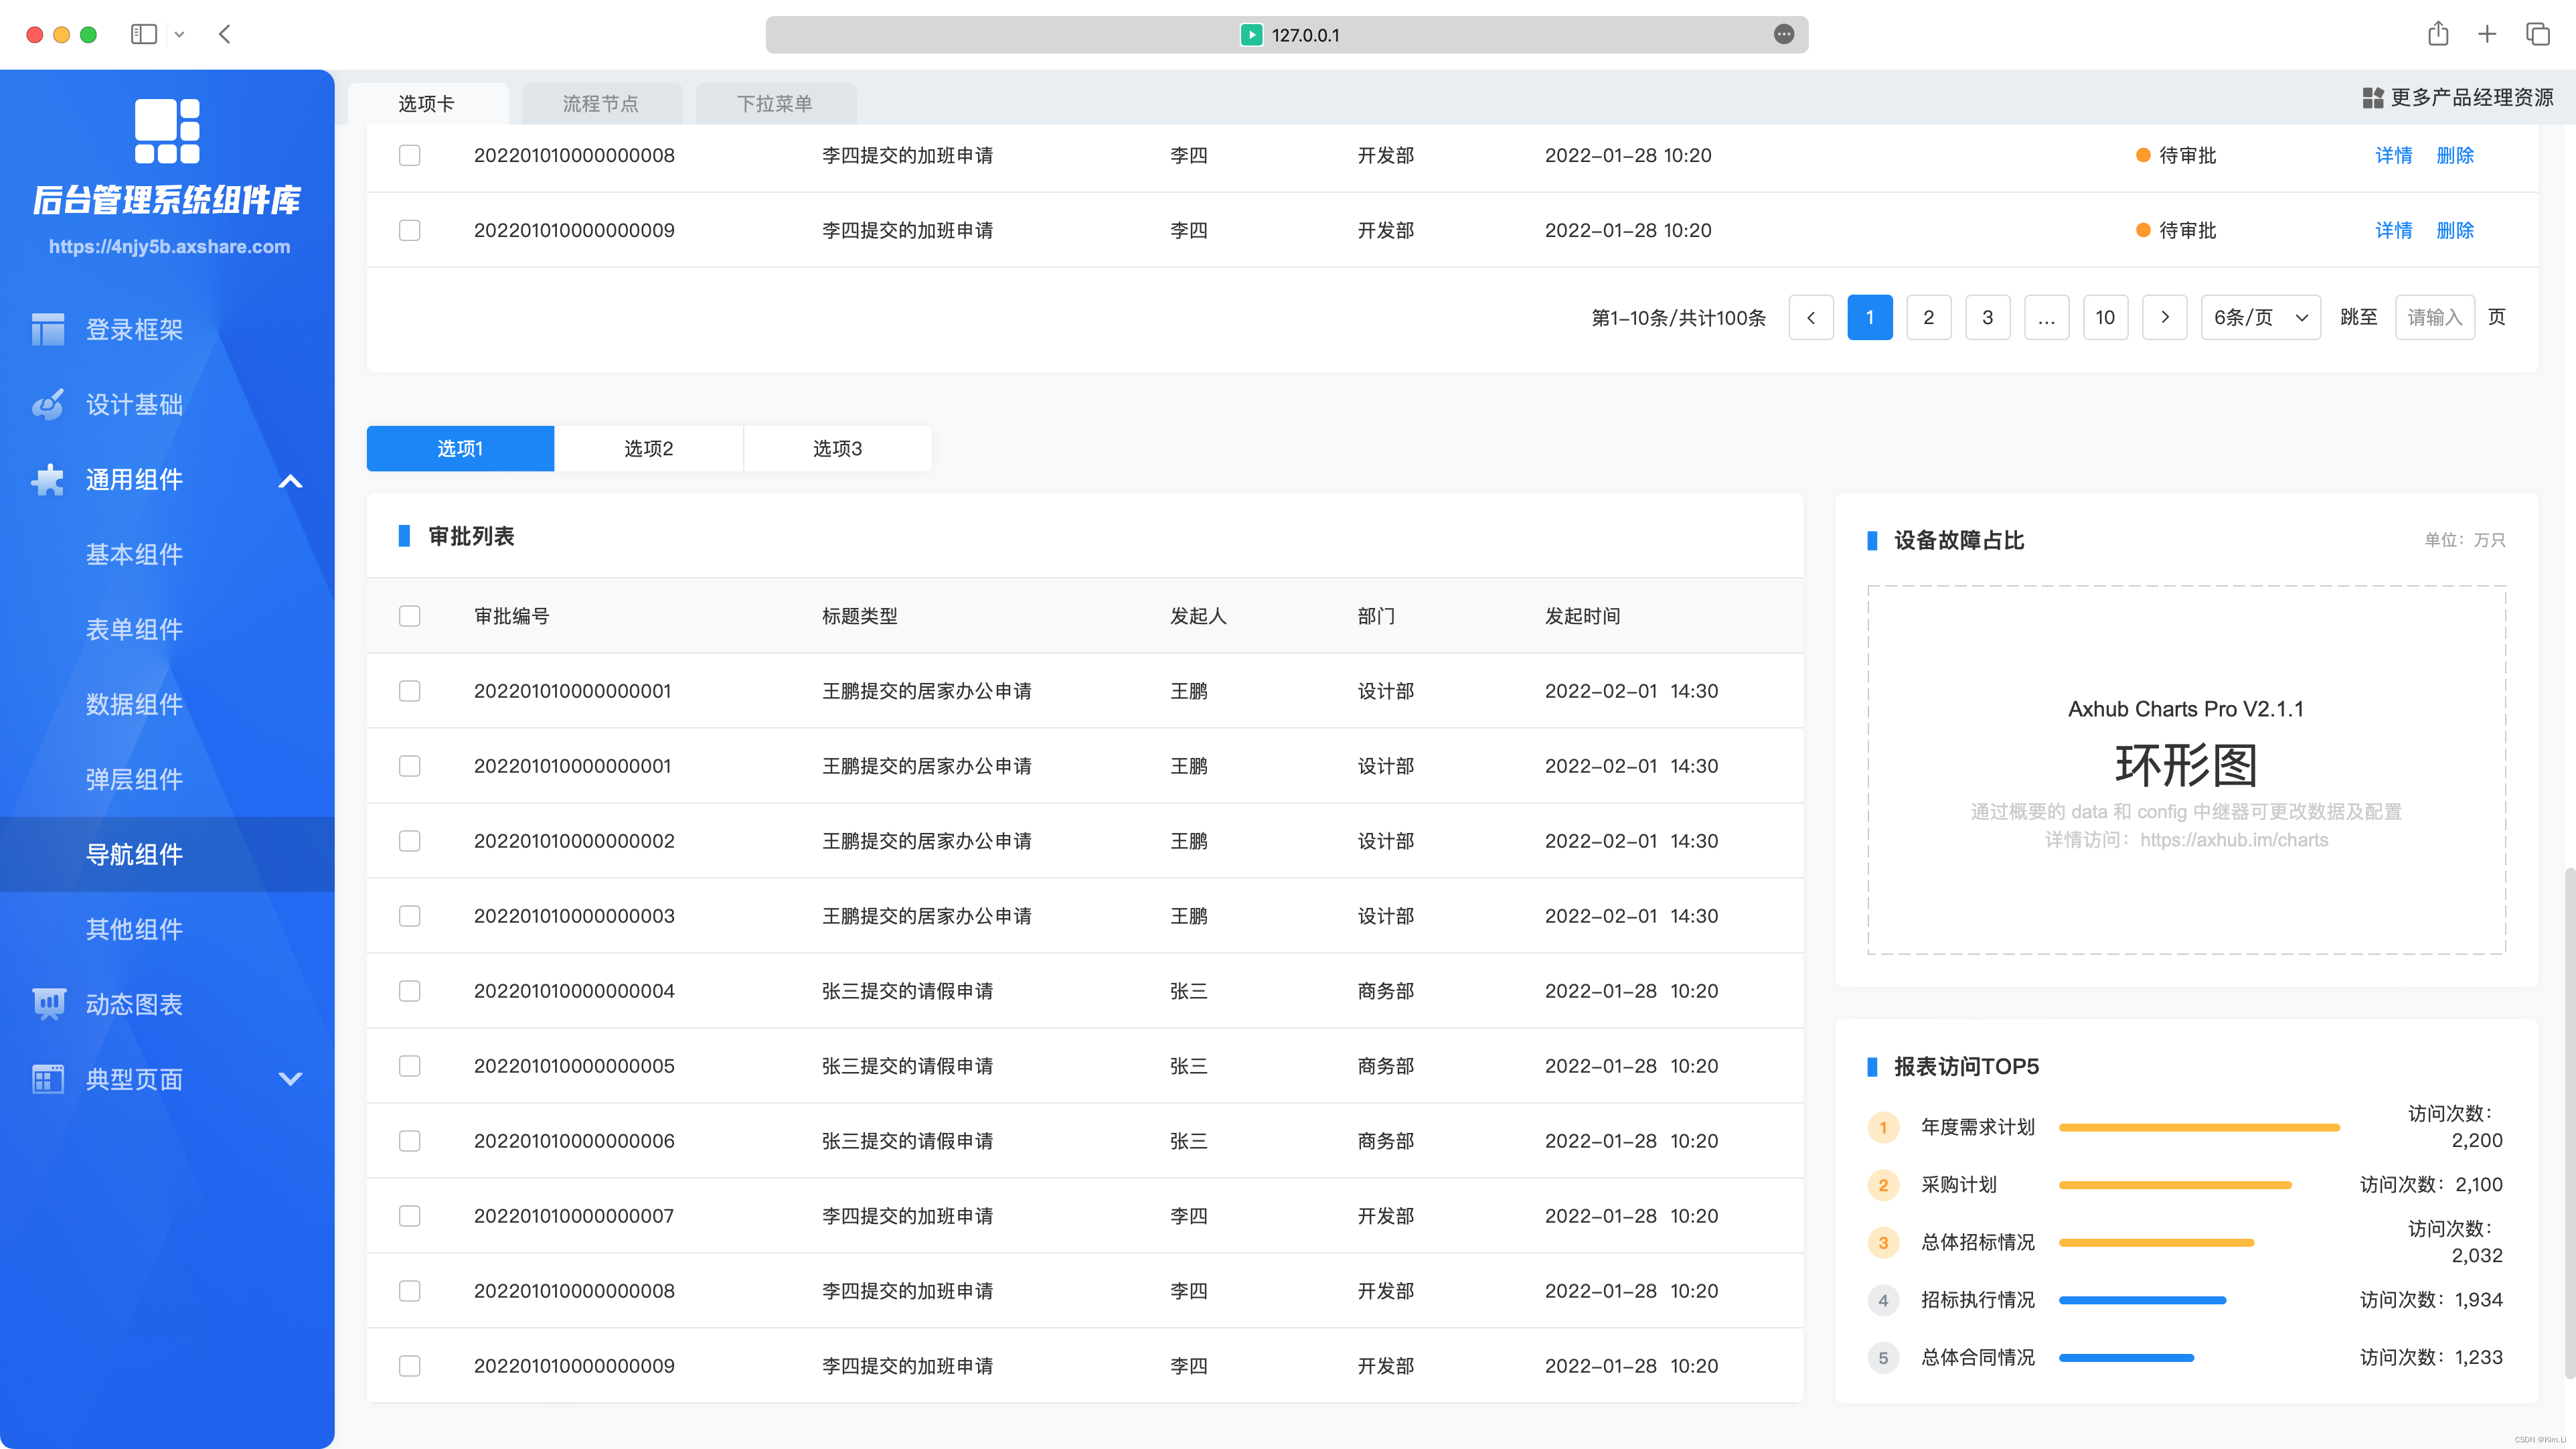Check row 20220101000000005 张三提交的请假申请
The image size is (2576, 1449).
tap(409, 1066)
